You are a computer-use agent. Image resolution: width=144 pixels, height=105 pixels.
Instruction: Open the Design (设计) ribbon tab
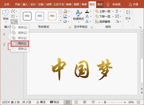coord(33,4)
